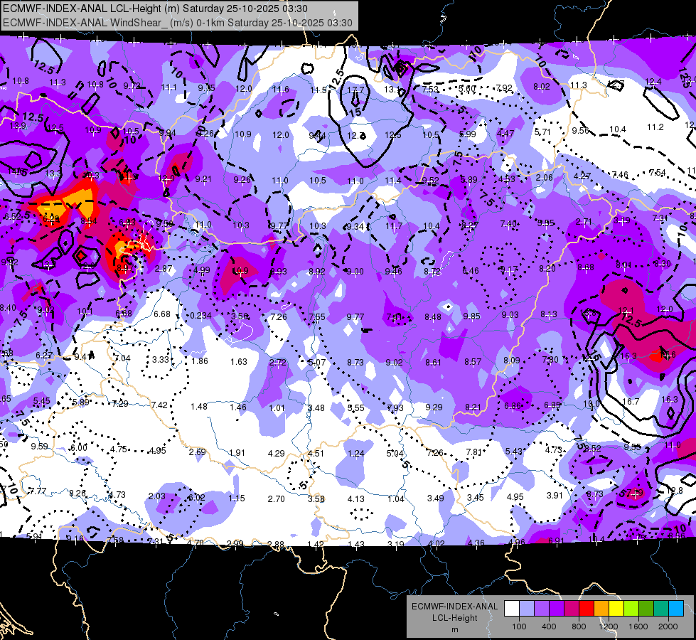Click the orange legend swatch
The width and height of the screenshot is (696, 640).
click(601, 609)
